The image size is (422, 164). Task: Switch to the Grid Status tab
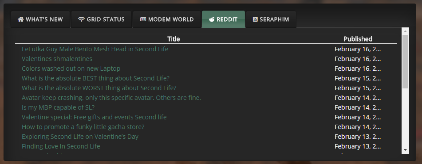coord(101,19)
